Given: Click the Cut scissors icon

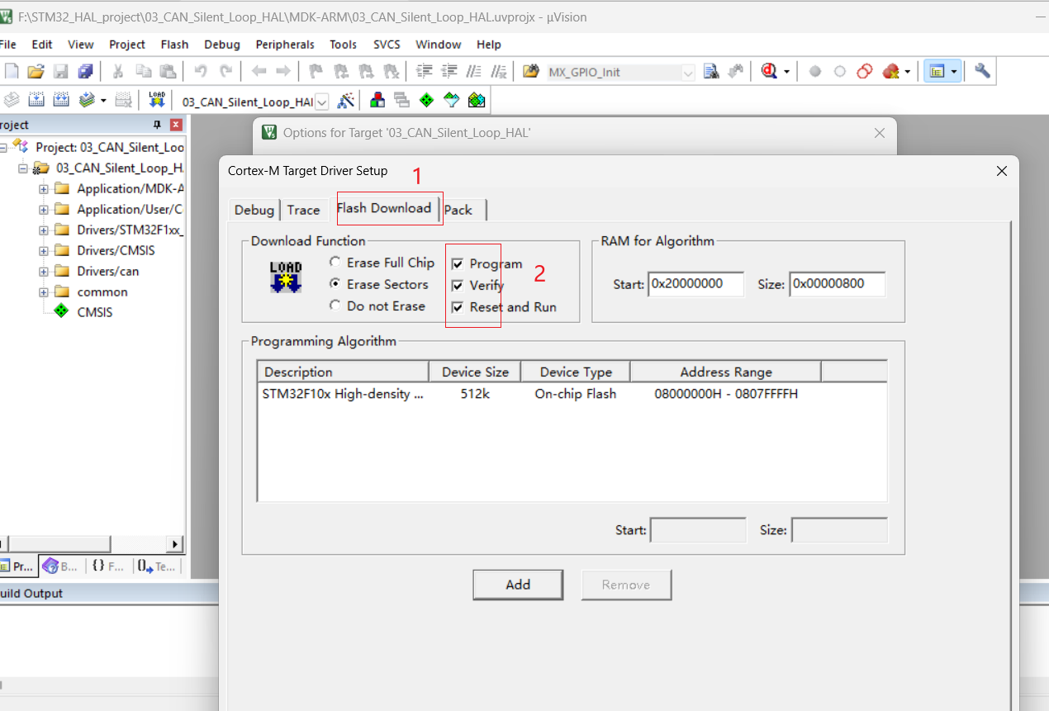Looking at the screenshot, I should [x=118, y=72].
